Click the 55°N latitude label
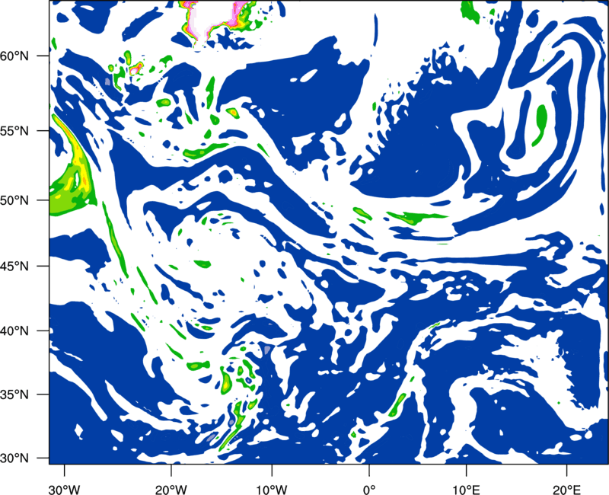Viewport: 609px width, 495px height. coord(14,131)
